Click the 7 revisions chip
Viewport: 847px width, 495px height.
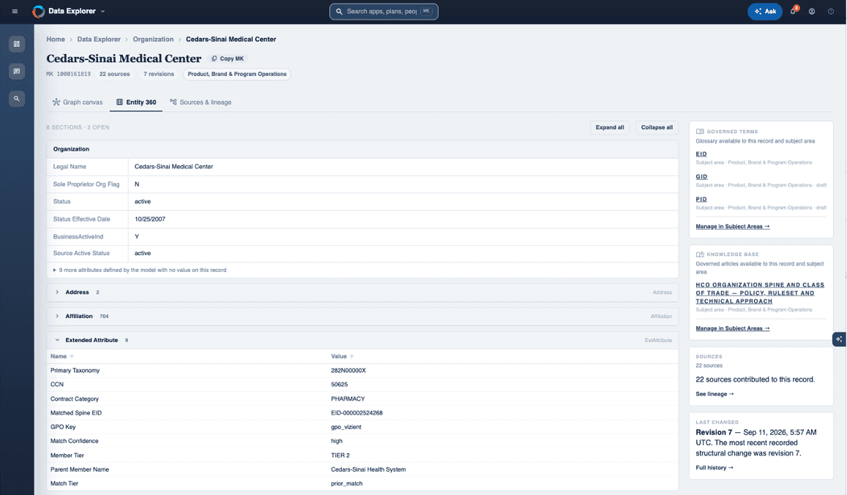(159, 74)
